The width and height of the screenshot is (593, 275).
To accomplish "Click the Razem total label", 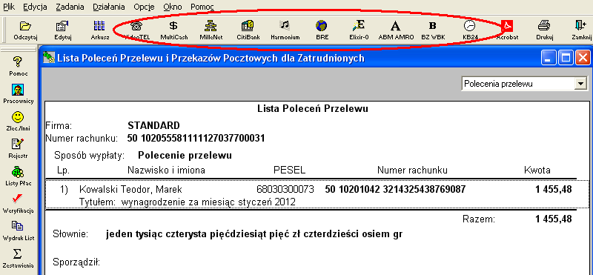I will tap(478, 219).
